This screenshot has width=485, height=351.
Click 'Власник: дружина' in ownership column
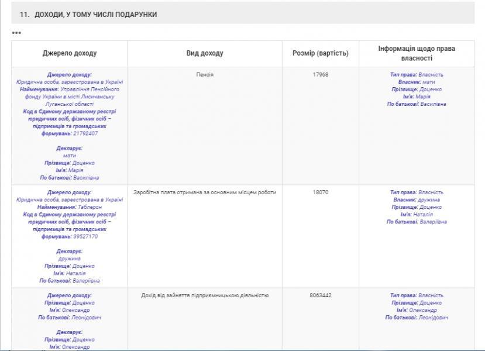(x=416, y=200)
